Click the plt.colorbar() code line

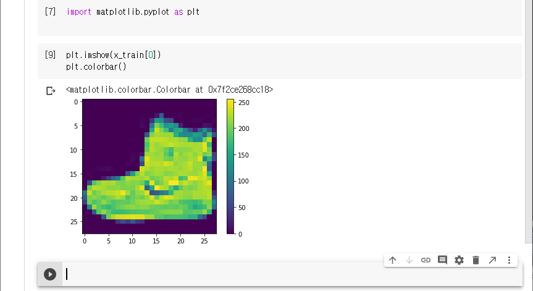(96, 66)
